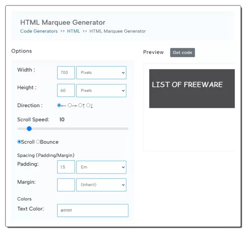Click the LIST OF FREEWARE marquee preview

(x=192, y=88)
